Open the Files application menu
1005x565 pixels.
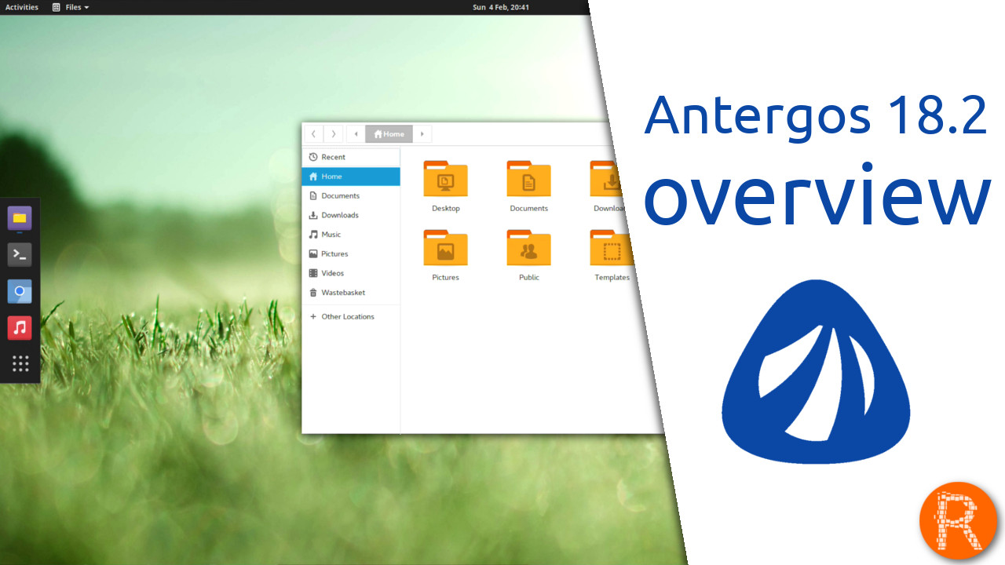(71, 7)
